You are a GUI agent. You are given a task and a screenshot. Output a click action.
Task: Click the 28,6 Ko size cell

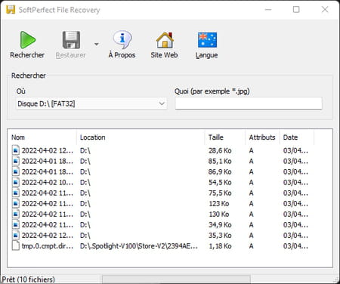[220, 150]
